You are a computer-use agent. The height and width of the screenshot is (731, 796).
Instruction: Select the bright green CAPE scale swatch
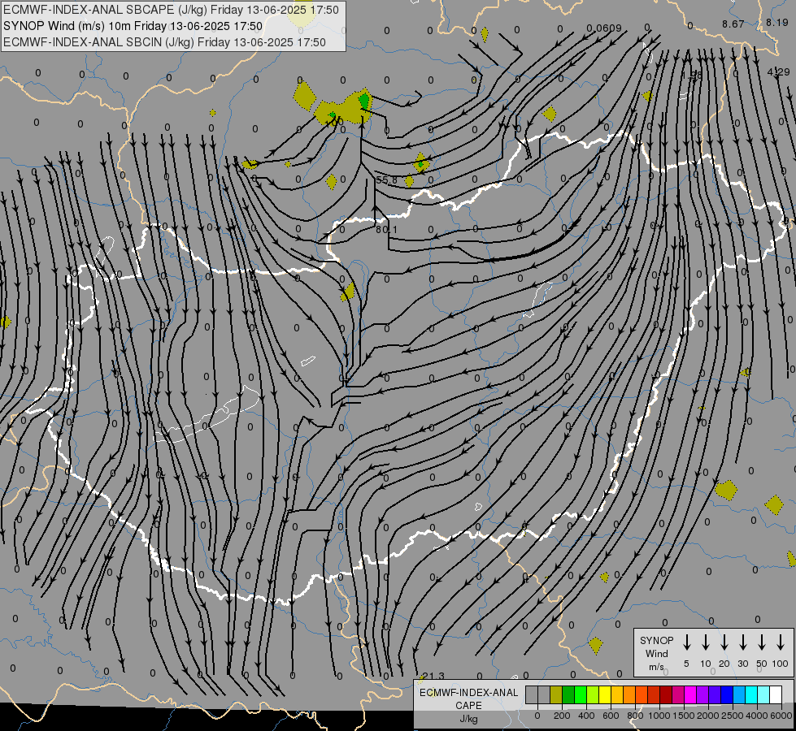coord(581,695)
